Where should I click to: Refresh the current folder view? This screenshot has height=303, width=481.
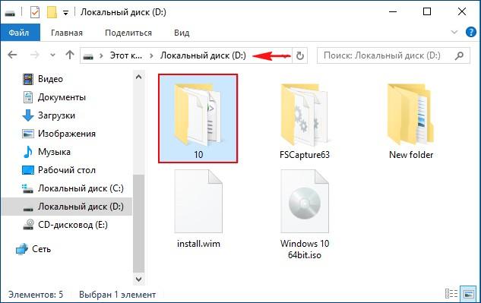(x=299, y=55)
